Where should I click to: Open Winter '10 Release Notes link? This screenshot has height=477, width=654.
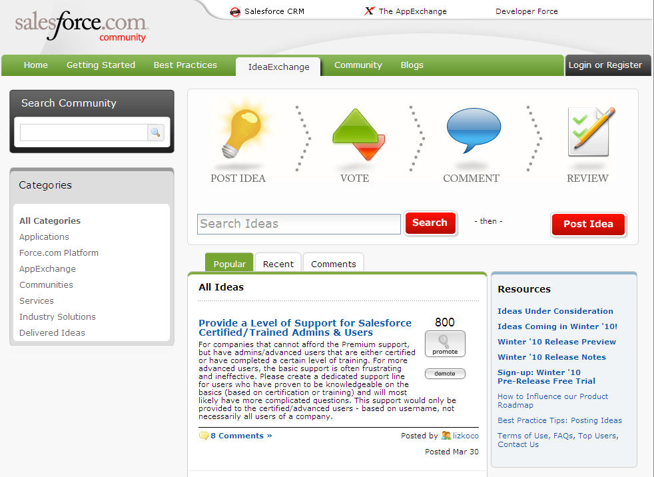pyautogui.click(x=552, y=357)
